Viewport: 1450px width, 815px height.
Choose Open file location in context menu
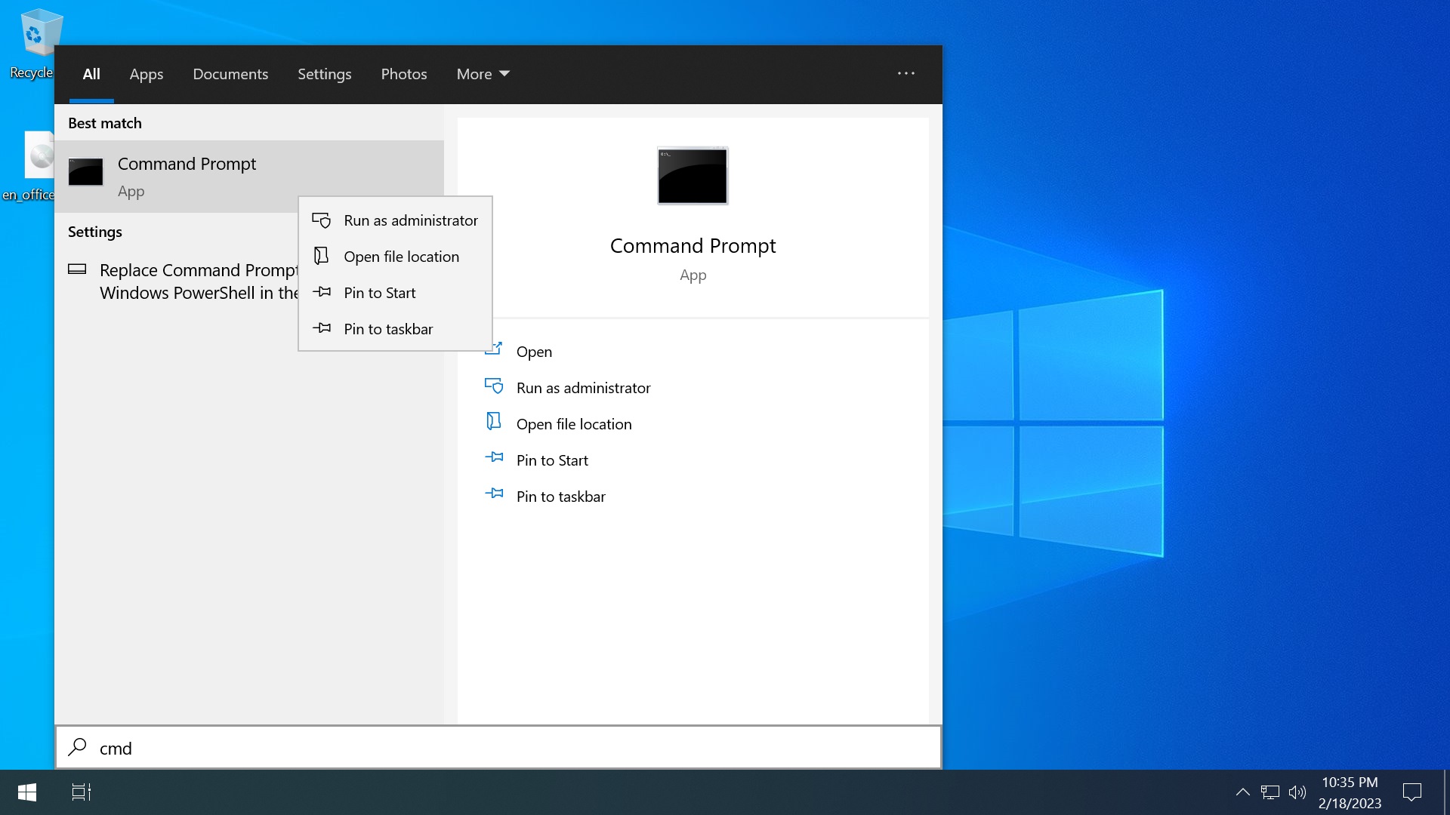tap(395, 257)
